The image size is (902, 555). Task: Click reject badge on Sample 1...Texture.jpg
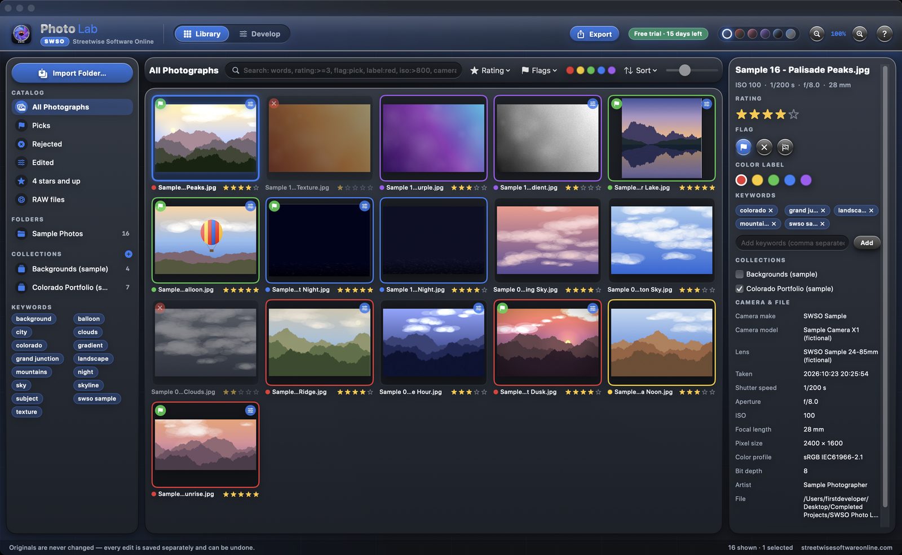tap(274, 104)
